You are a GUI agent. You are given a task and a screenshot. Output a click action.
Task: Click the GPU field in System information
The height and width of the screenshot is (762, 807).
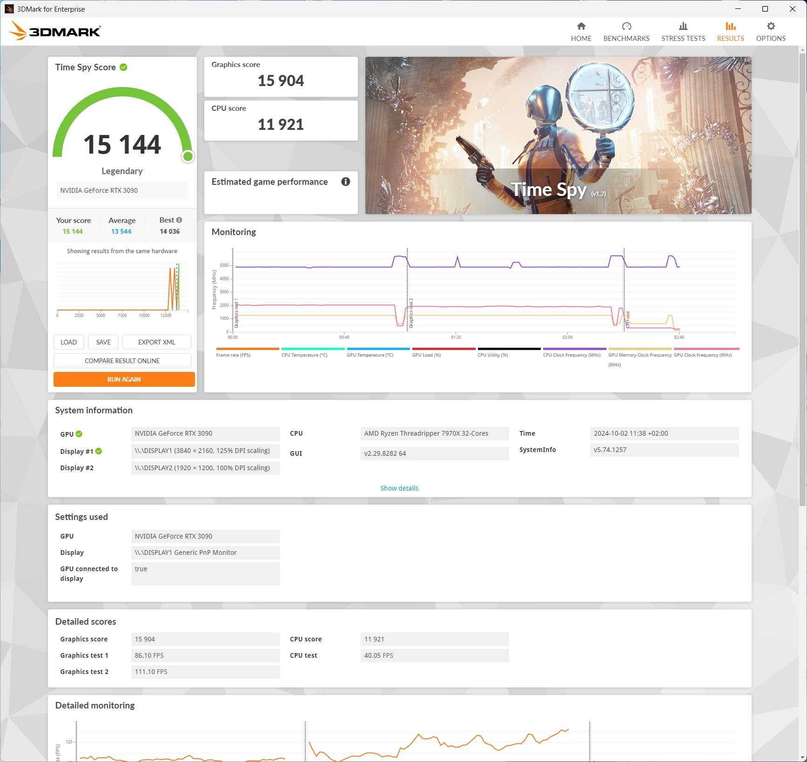point(205,433)
